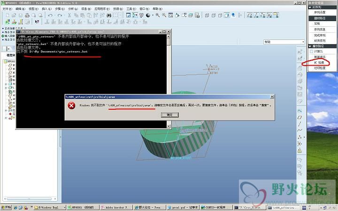
Task: Click the Find binoculars icon
Action: point(109,15)
